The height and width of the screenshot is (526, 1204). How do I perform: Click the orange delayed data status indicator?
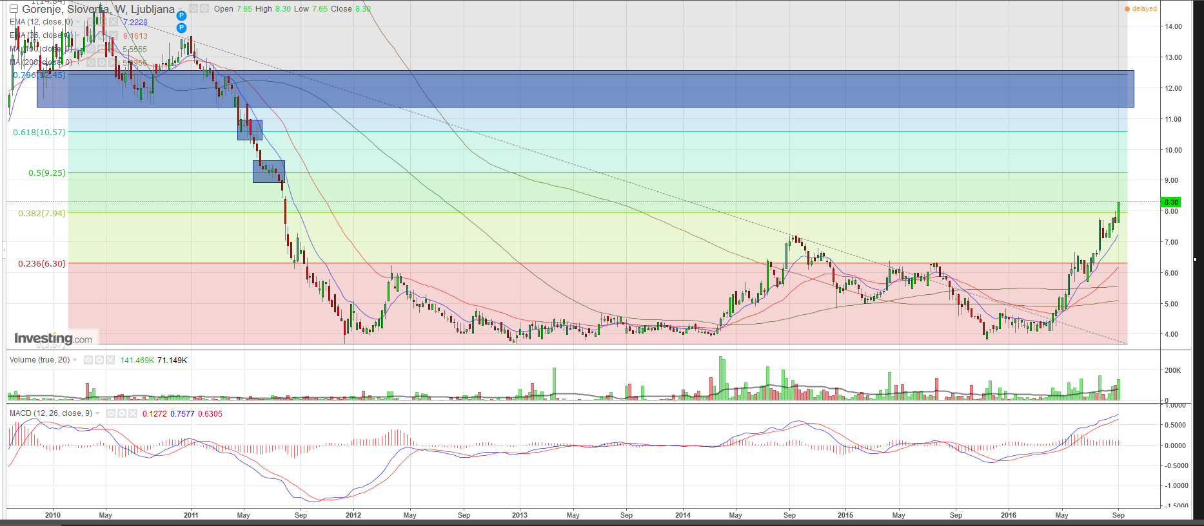tap(1141, 9)
